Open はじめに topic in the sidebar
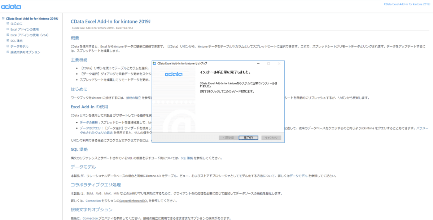The image size is (433, 220). coord(16,24)
